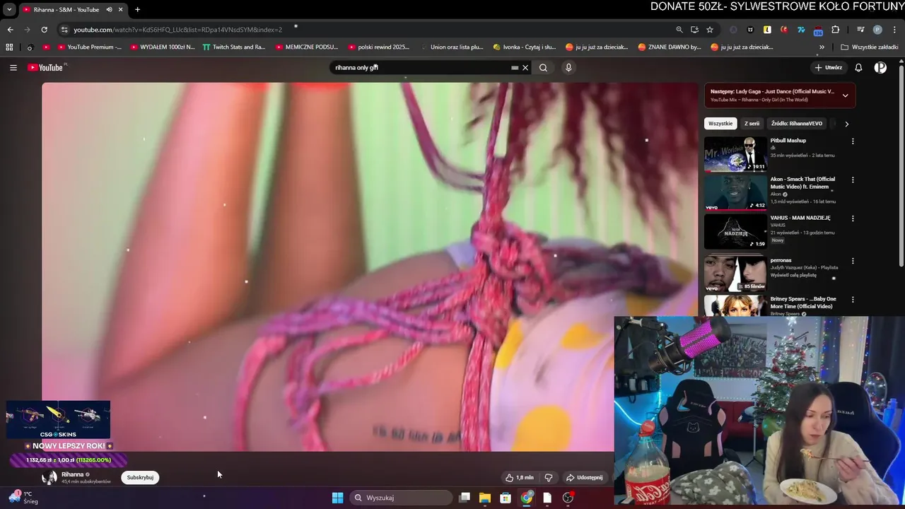Select the Źródło: RihannaVEVO chip

coord(797,124)
